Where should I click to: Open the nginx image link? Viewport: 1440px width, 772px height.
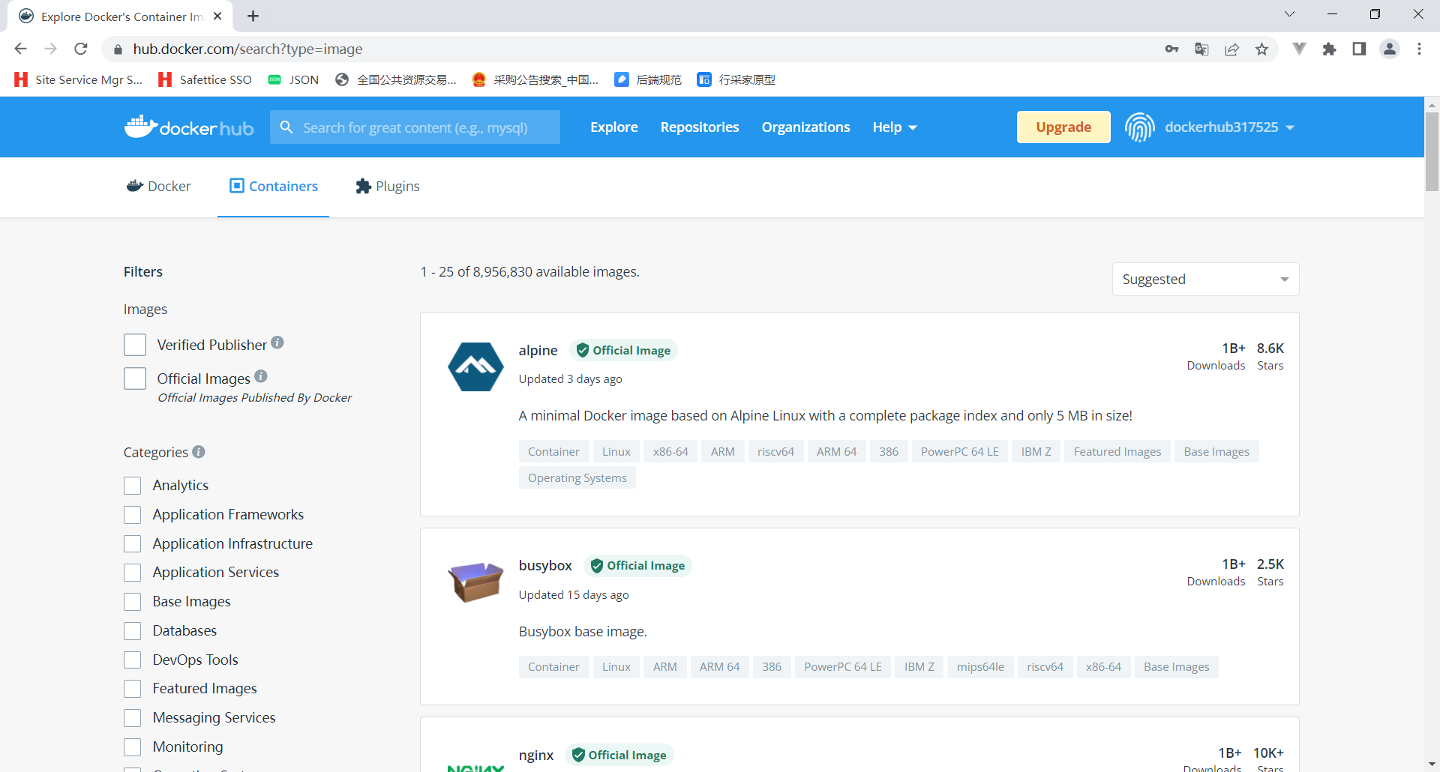[x=536, y=755]
